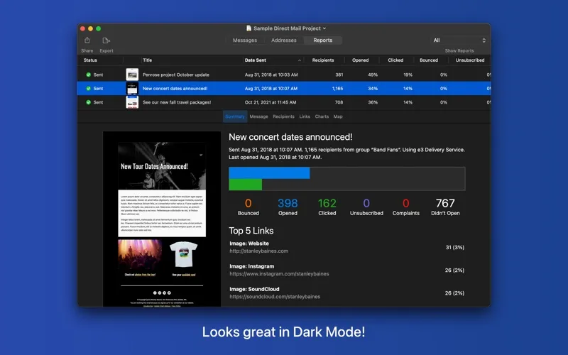
Task: Switch to the Addresses tab
Action: [x=284, y=40]
